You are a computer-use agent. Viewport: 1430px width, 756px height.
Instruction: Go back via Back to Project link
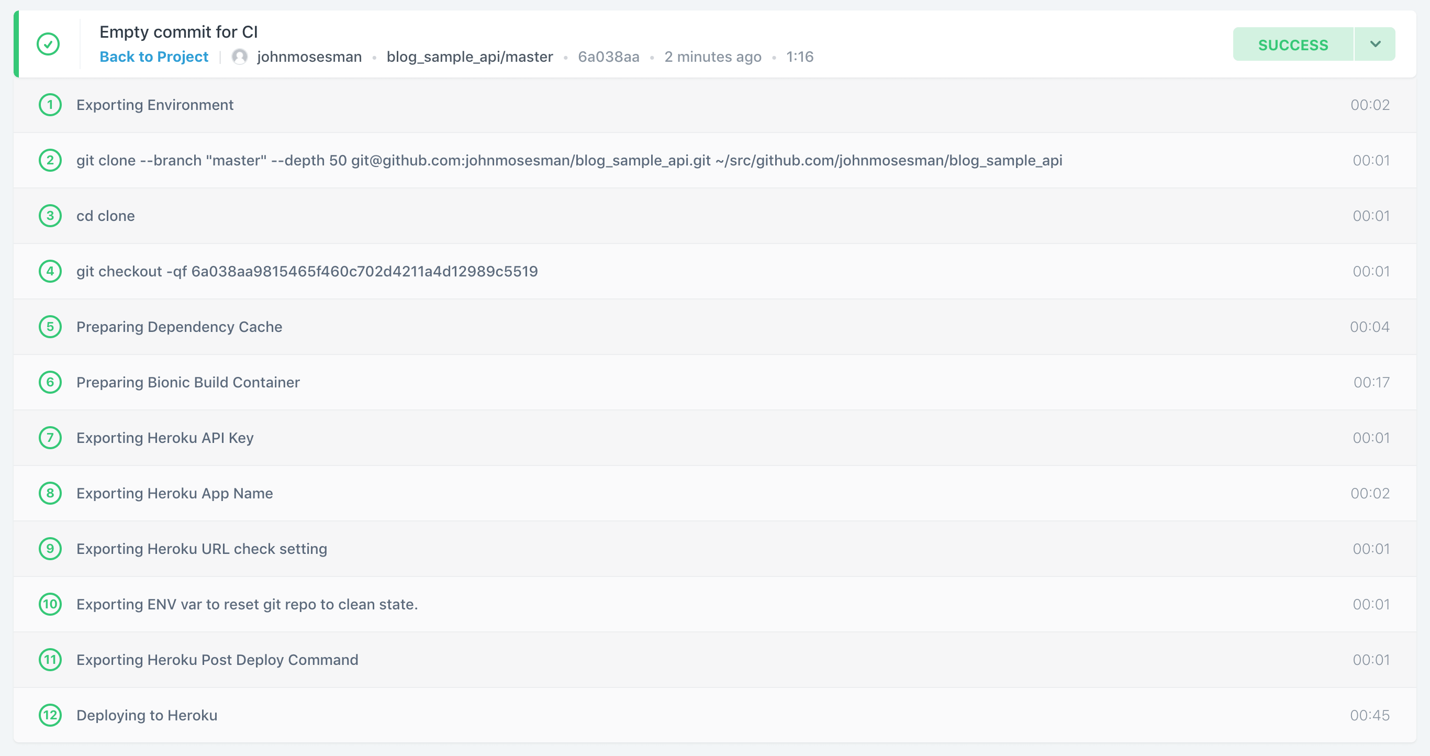[x=154, y=57]
